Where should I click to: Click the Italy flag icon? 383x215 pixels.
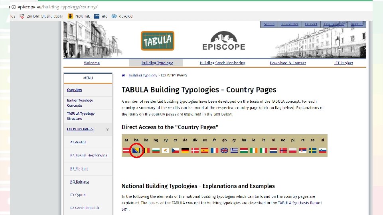pyautogui.click(x=264, y=150)
